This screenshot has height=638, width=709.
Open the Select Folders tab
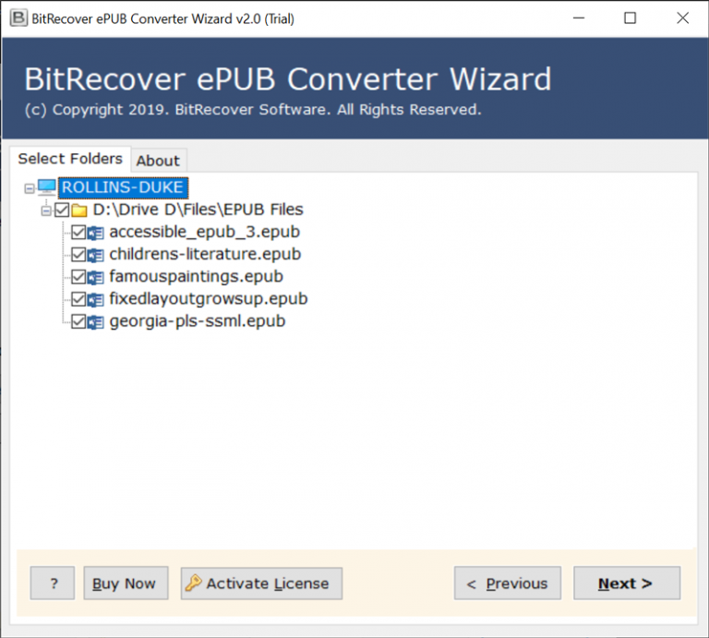coord(70,159)
